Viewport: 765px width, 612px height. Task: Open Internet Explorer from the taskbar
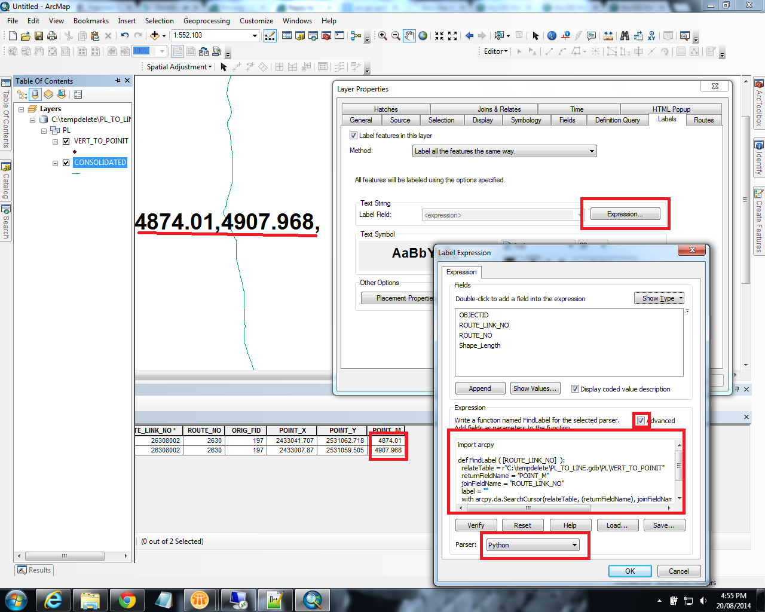coord(54,599)
